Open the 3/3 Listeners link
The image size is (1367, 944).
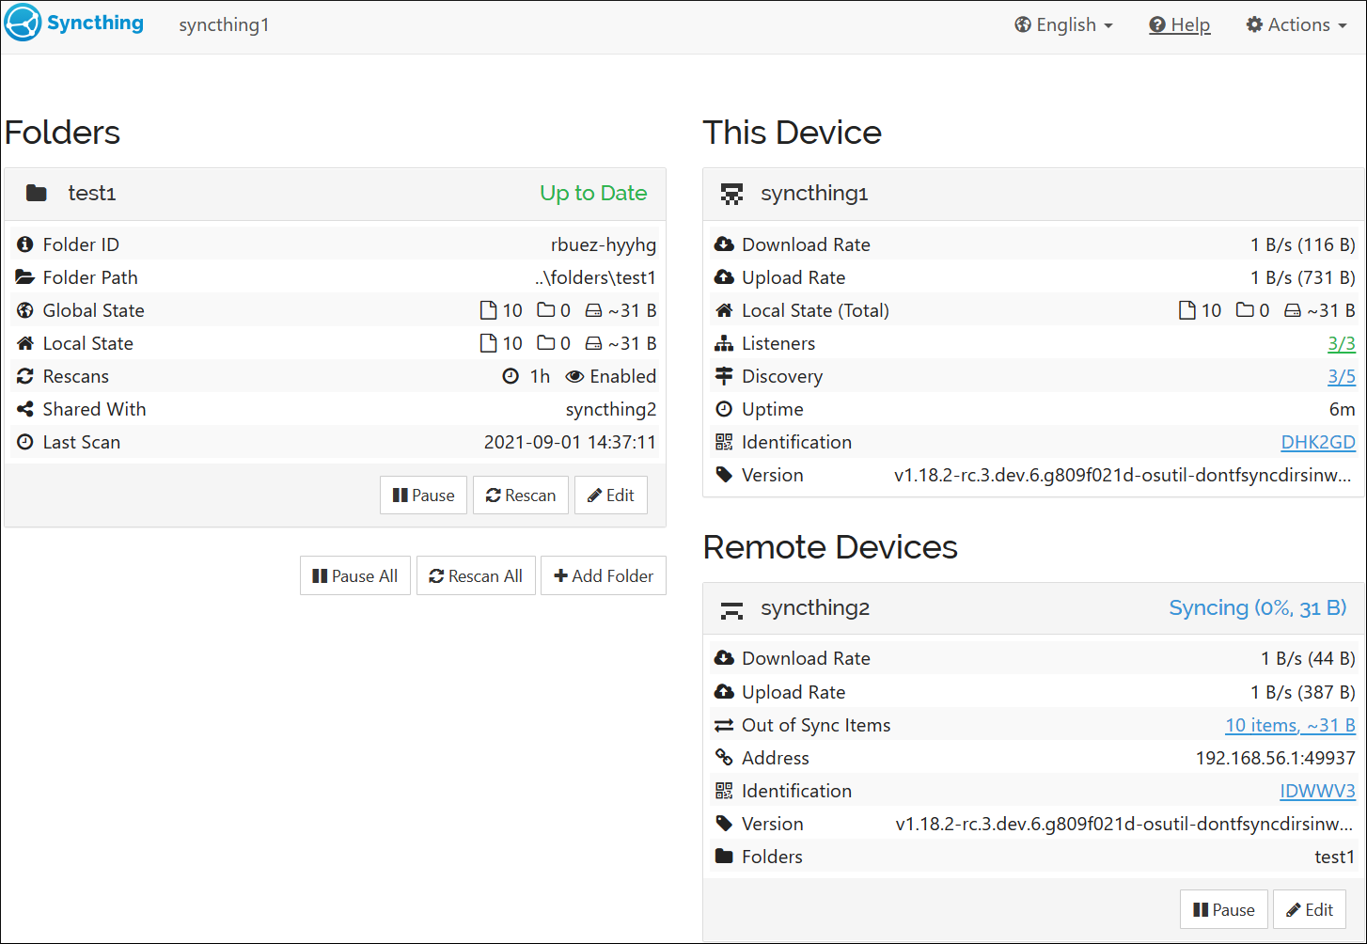(x=1342, y=343)
